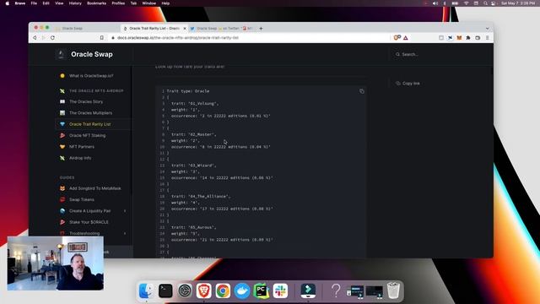Open Brave main menu hamburger icon
This screenshot has width=540, height=304.
pyautogui.click(x=487, y=37)
